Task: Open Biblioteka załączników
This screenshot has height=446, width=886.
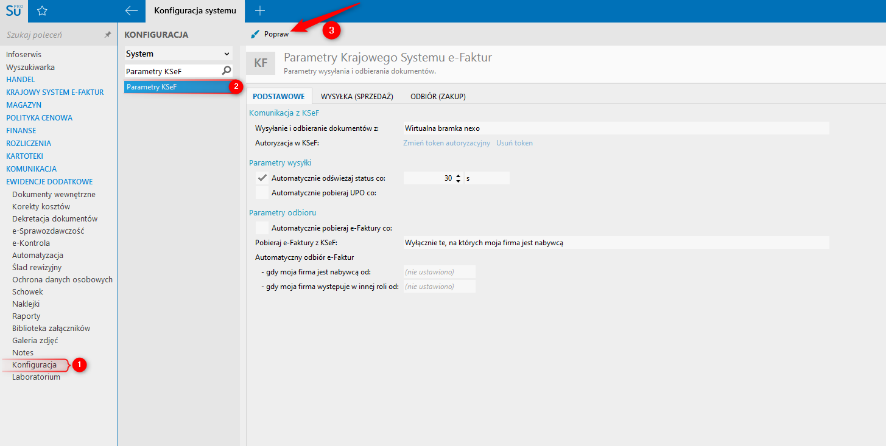Action: coord(51,329)
